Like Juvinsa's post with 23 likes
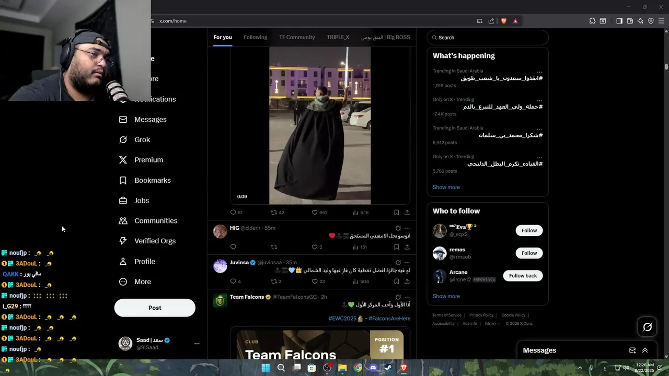 pos(315,281)
